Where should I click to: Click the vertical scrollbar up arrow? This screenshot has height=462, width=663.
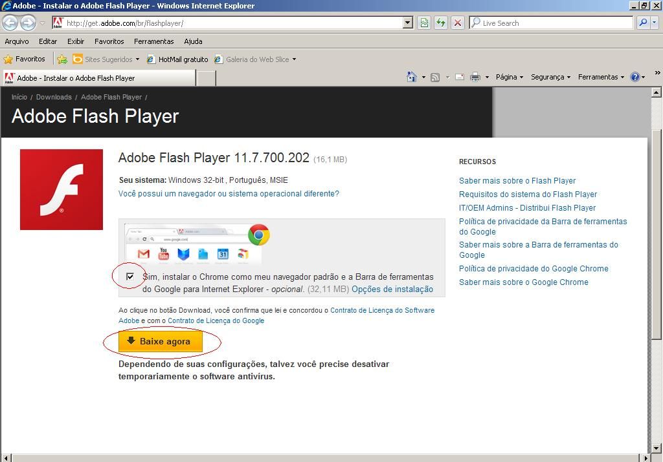point(657,92)
